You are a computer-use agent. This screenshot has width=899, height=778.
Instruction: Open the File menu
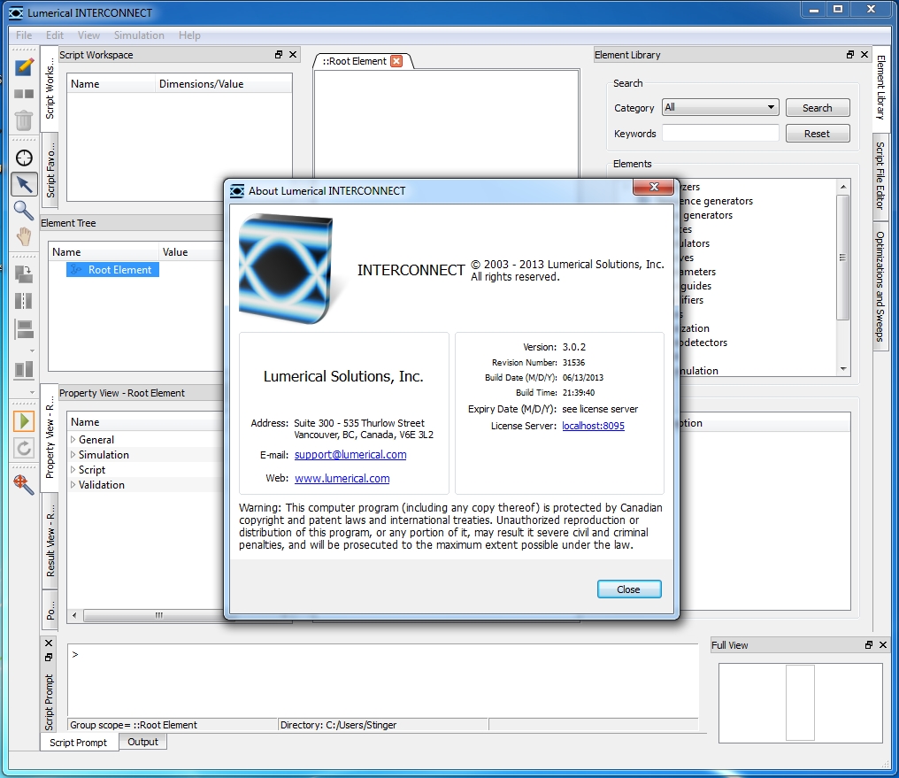coord(24,35)
